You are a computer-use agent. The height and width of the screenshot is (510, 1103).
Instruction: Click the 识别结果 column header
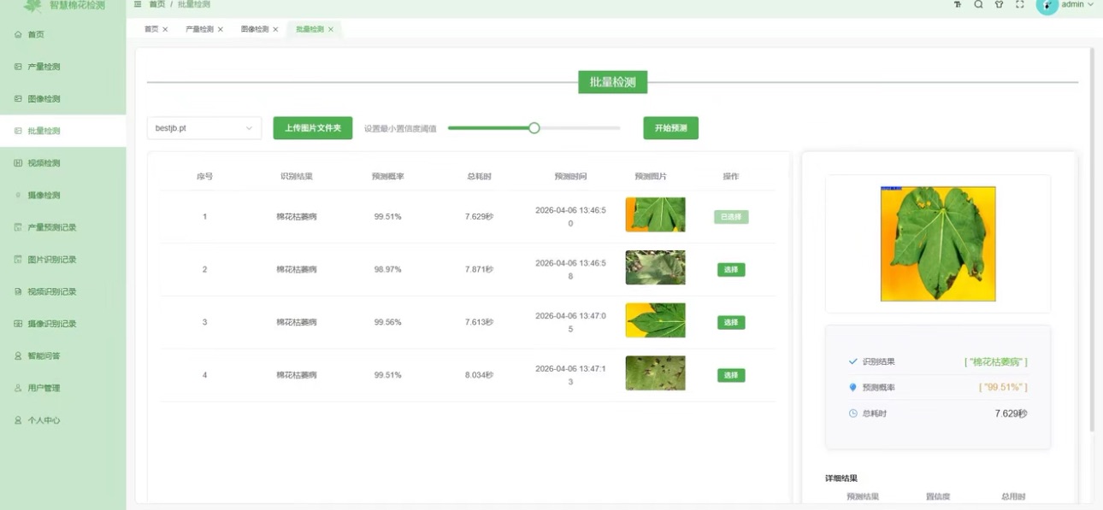[x=297, y=177]
